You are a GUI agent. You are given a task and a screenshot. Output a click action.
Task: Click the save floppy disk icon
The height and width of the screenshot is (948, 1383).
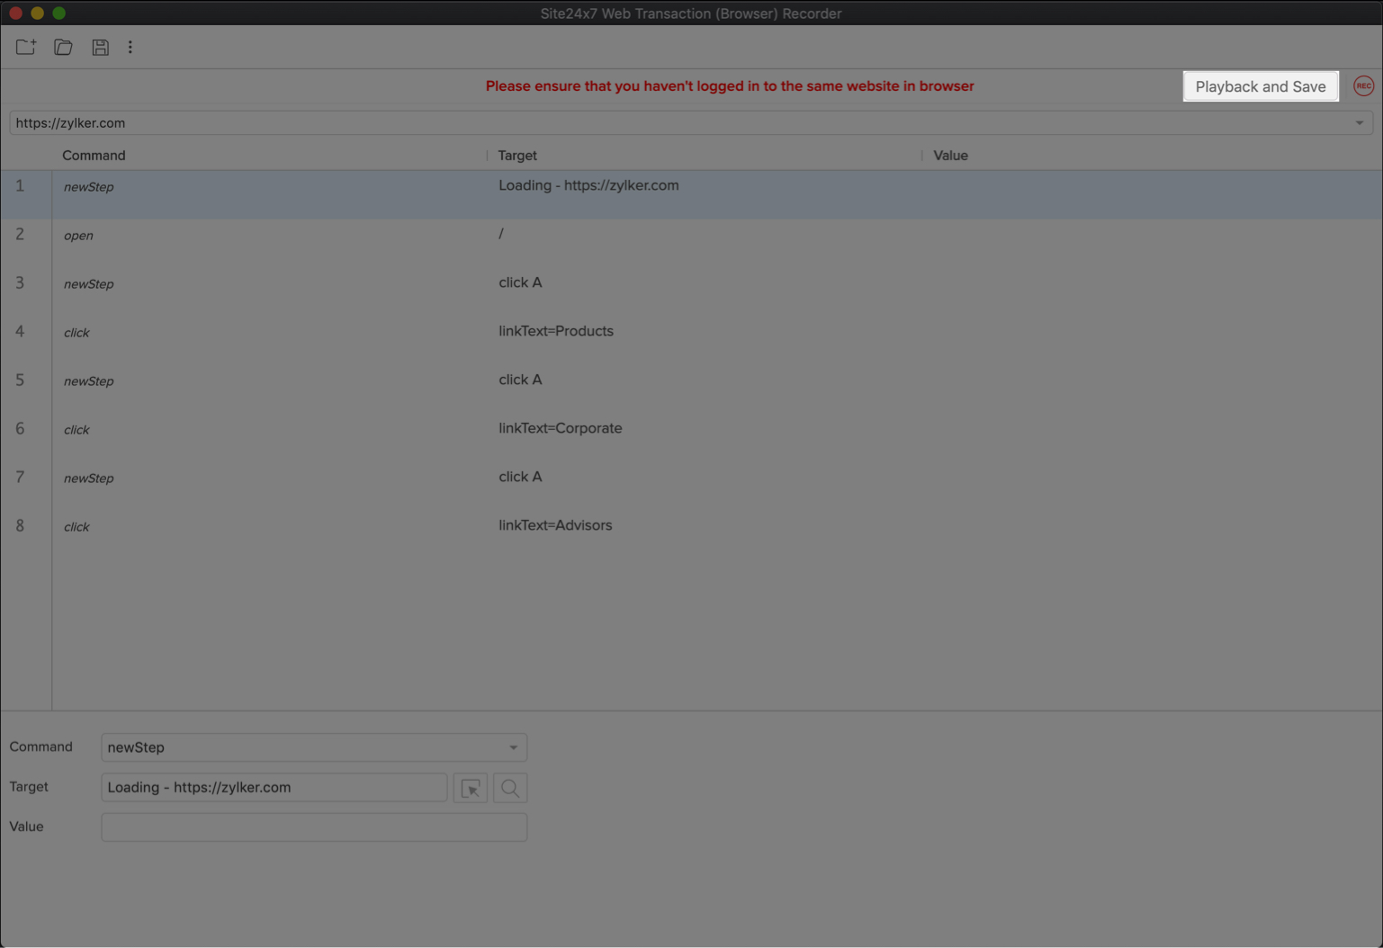(x=100, y=47)
